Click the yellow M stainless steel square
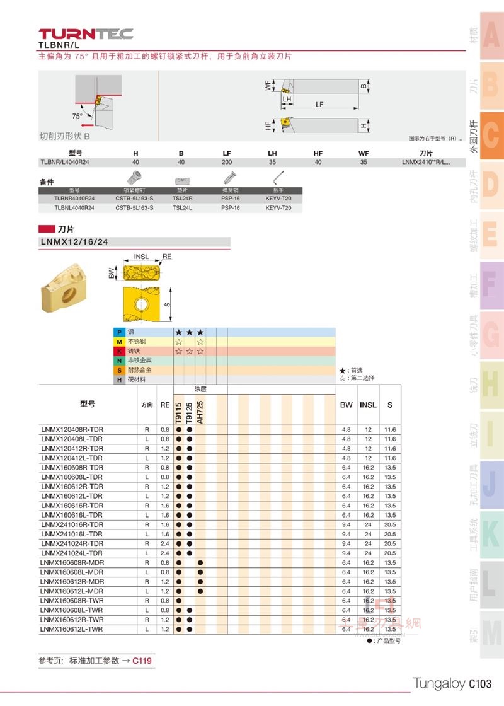 (119, 342)
